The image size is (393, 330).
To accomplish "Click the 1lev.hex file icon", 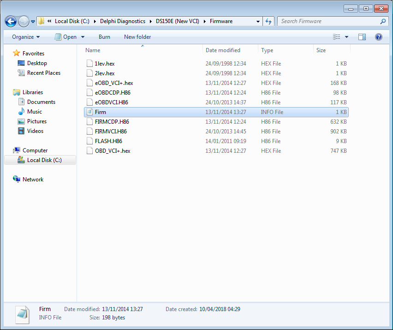I will (x=89, y=63).
